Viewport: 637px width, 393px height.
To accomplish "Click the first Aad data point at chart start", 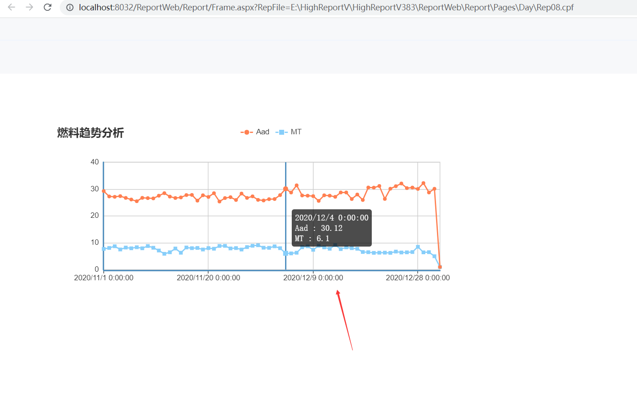I will tap(104, 191).
